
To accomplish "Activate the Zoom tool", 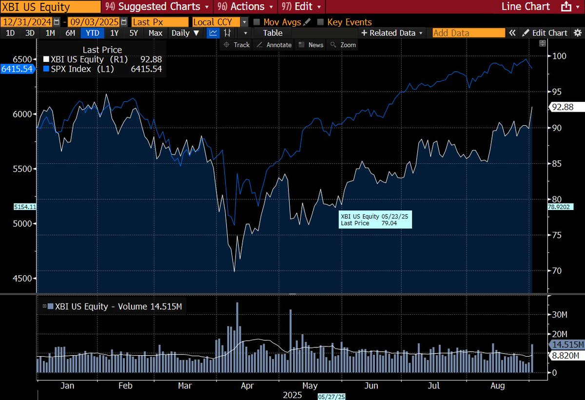I will pyautogui.click(x=343, y=45).
